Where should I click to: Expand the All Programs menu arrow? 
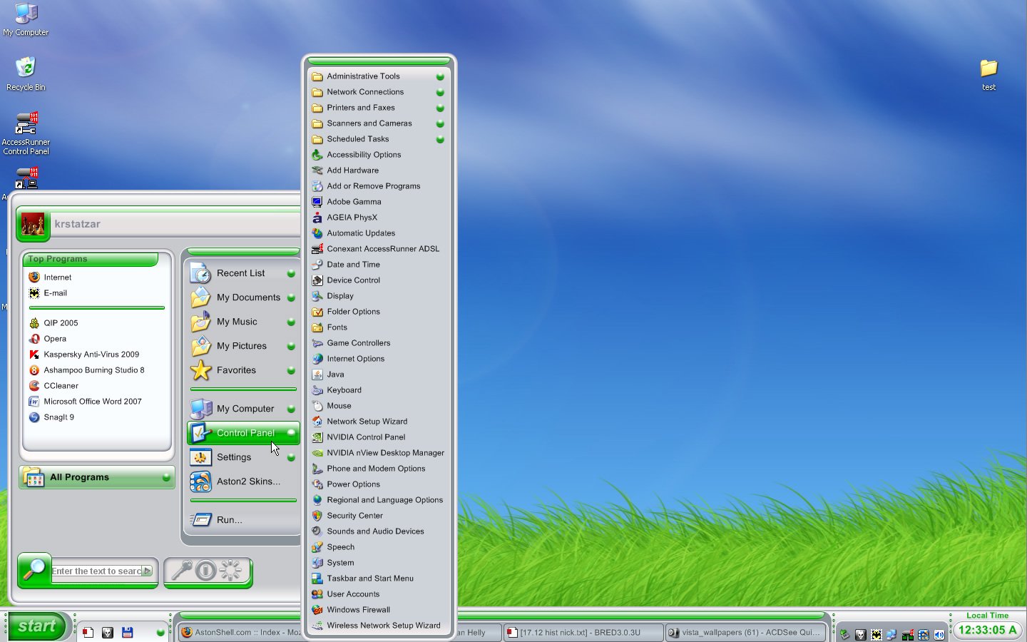point(166,477)
